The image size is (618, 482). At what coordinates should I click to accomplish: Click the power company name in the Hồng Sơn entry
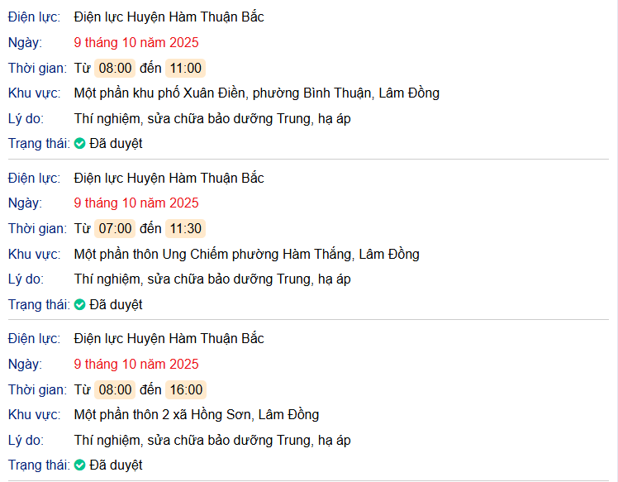point(169,339)
